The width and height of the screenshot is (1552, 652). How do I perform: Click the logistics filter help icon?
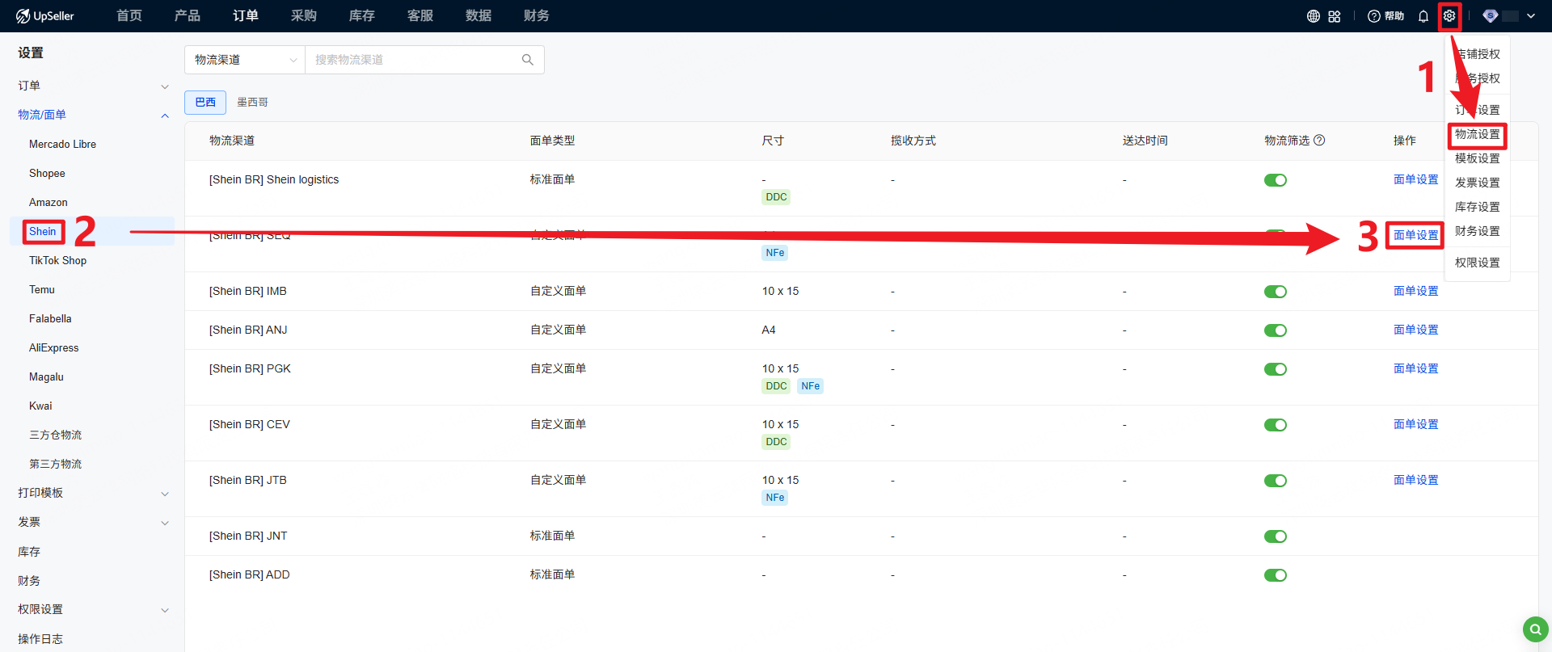[x=1319, y=141]
